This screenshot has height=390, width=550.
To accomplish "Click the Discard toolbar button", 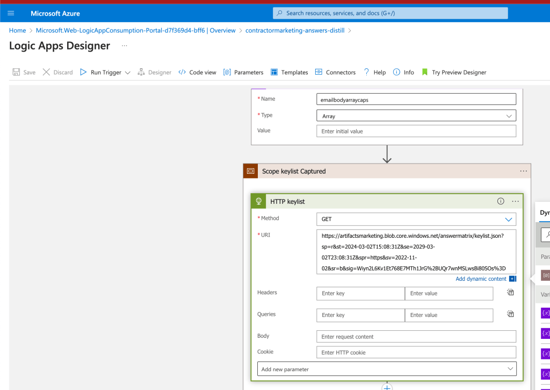I will tap(58, 73).
